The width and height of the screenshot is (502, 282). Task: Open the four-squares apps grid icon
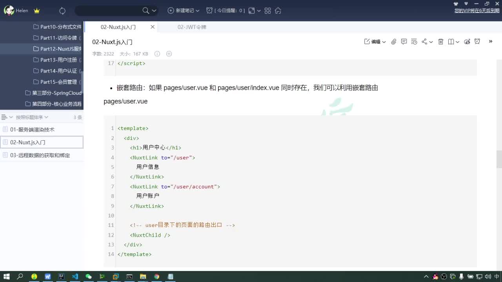click(268, 11)
